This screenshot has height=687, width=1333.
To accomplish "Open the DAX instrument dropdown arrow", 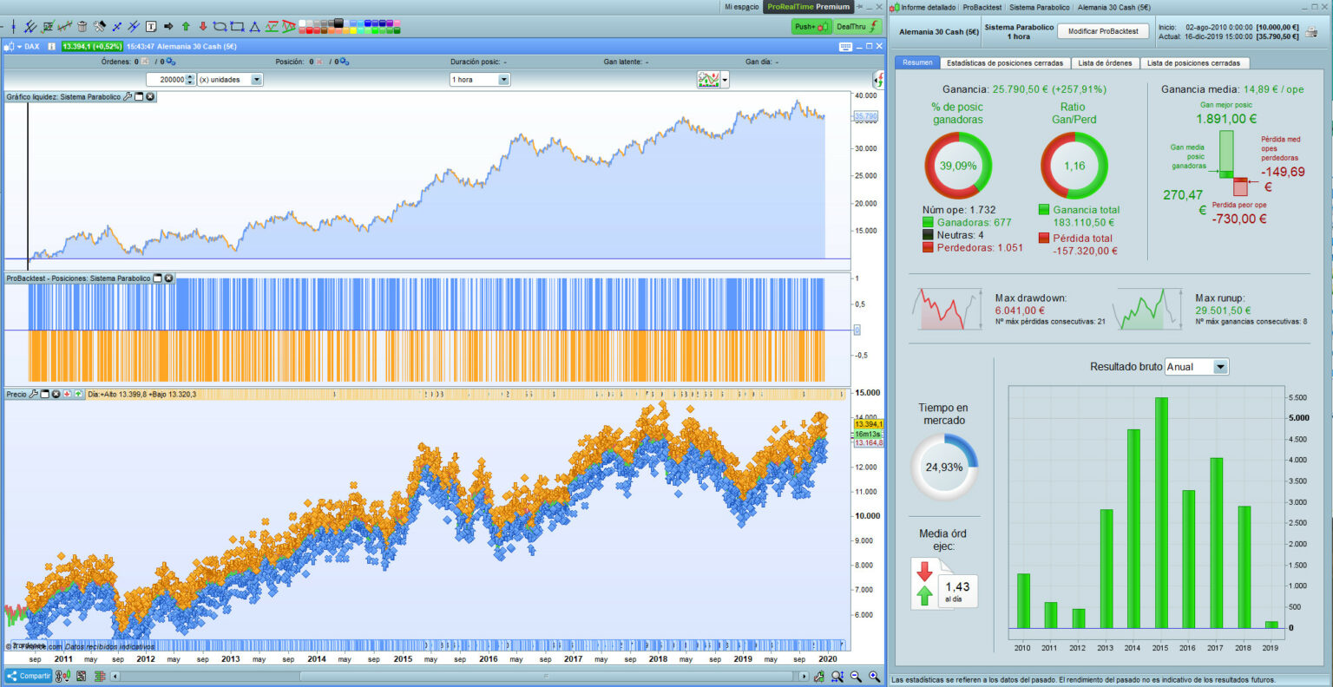I will [20, 47].
